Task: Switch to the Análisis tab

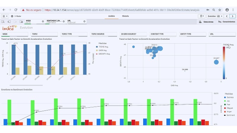Action: point(111,16)
